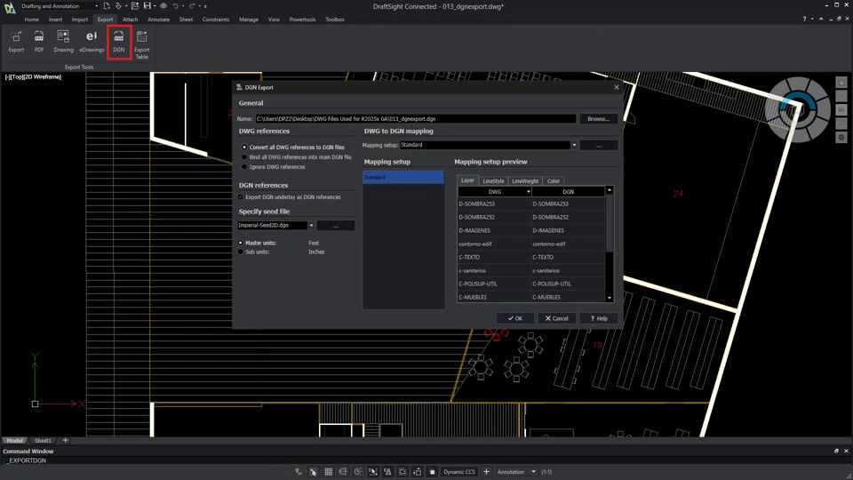Viewport: 853px width, 480px height.
Task: Open the Imperial-Seed2D.dgn seed file dropdown
Action: tap(311, 226)
